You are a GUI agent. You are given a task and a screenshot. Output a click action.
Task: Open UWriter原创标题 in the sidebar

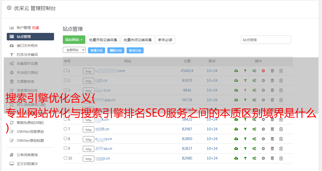pos(30,141)
